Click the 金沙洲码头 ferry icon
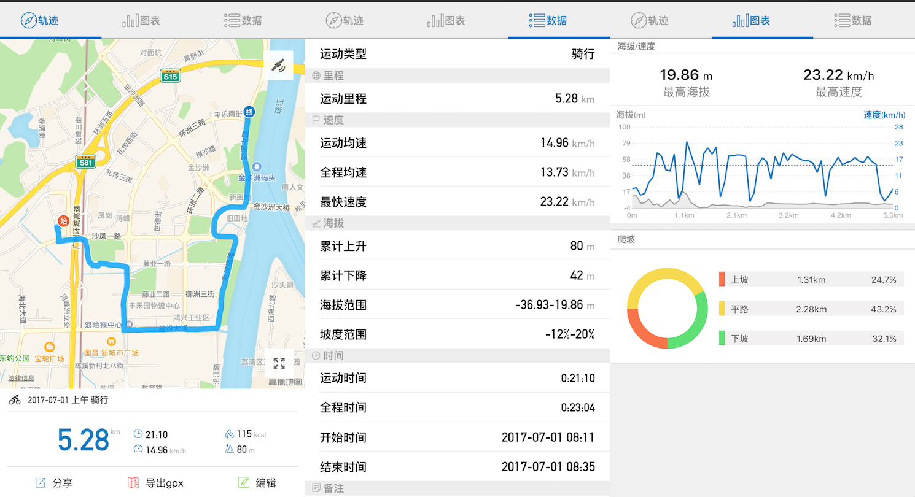The height and width of the screenshot is (497, 915). pos(257,168)
